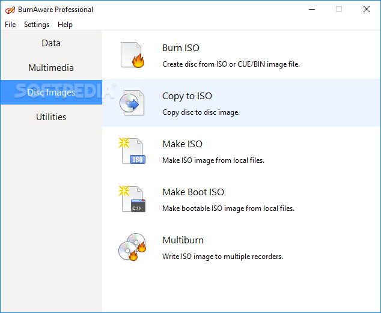Minimize the BurnAware Professional window
Viewport: 381px width, 313px height.
[312, 9]
